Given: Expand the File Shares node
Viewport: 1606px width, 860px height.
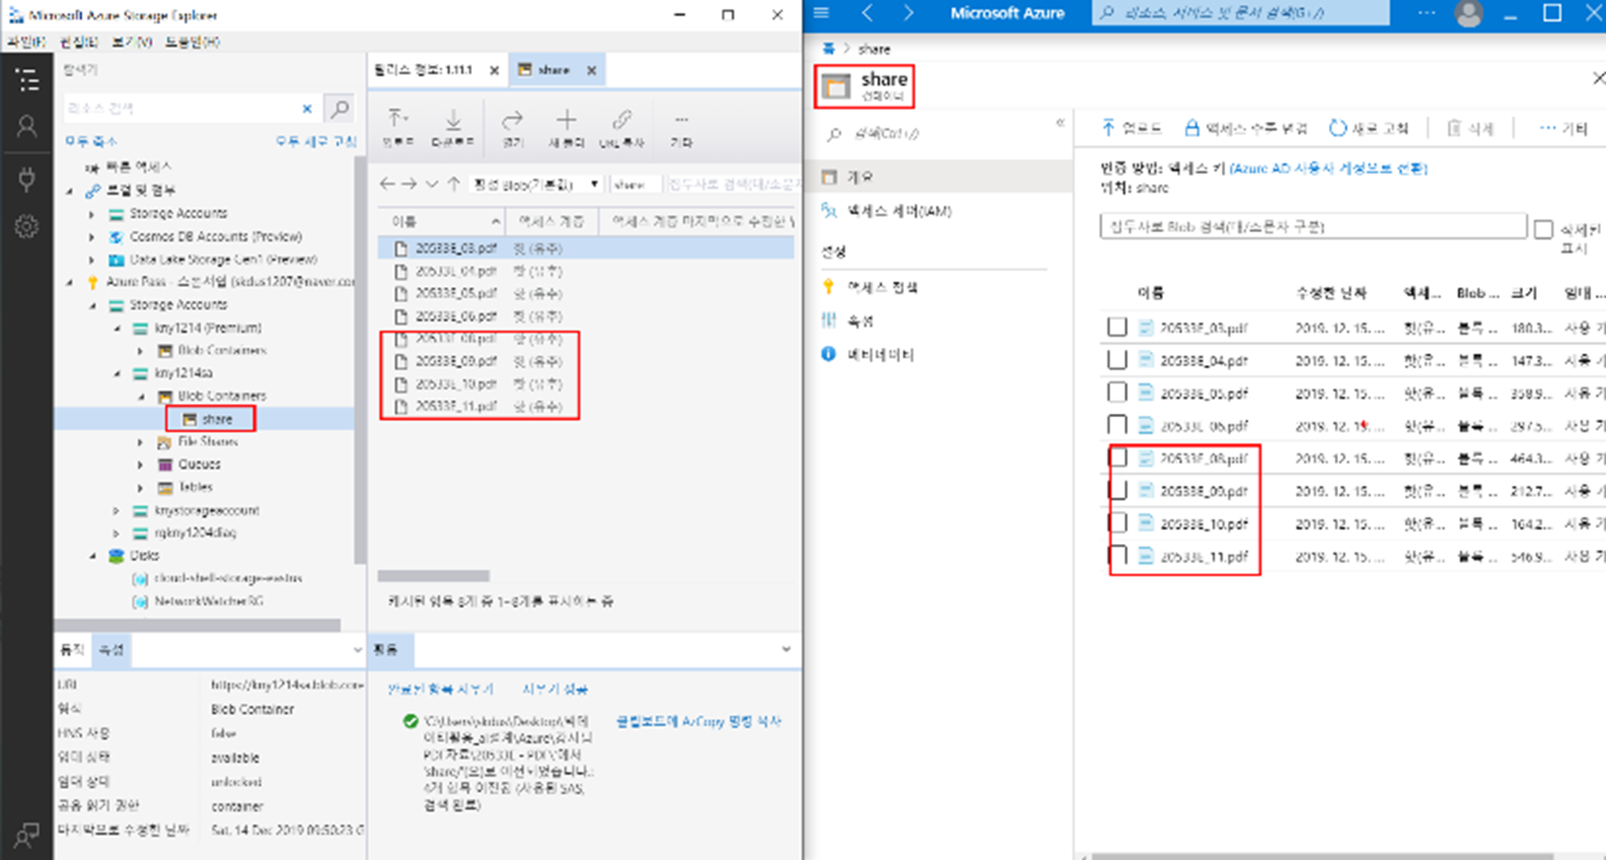Looking at the screenshot, I should pos(141,442).
